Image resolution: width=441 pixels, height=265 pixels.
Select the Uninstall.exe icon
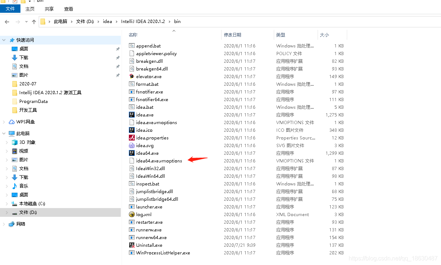pyautogui.click(x=132, y=245)
